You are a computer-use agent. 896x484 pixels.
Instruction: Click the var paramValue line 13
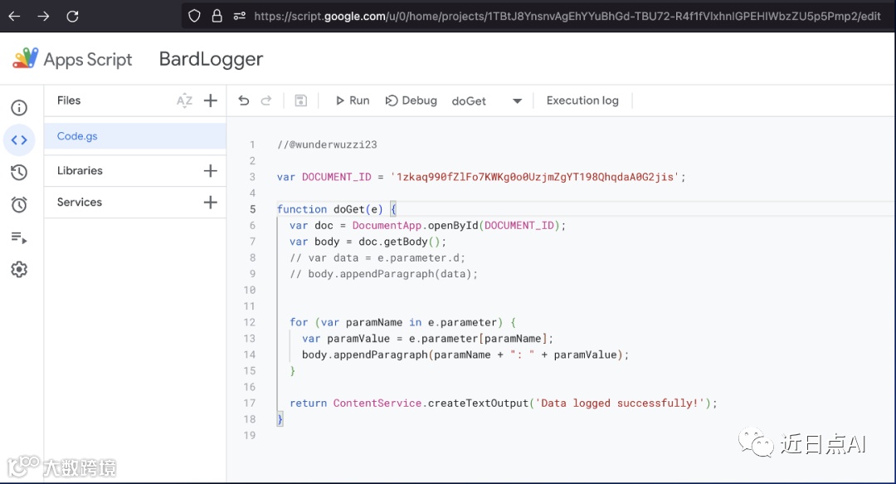(428, 338)
